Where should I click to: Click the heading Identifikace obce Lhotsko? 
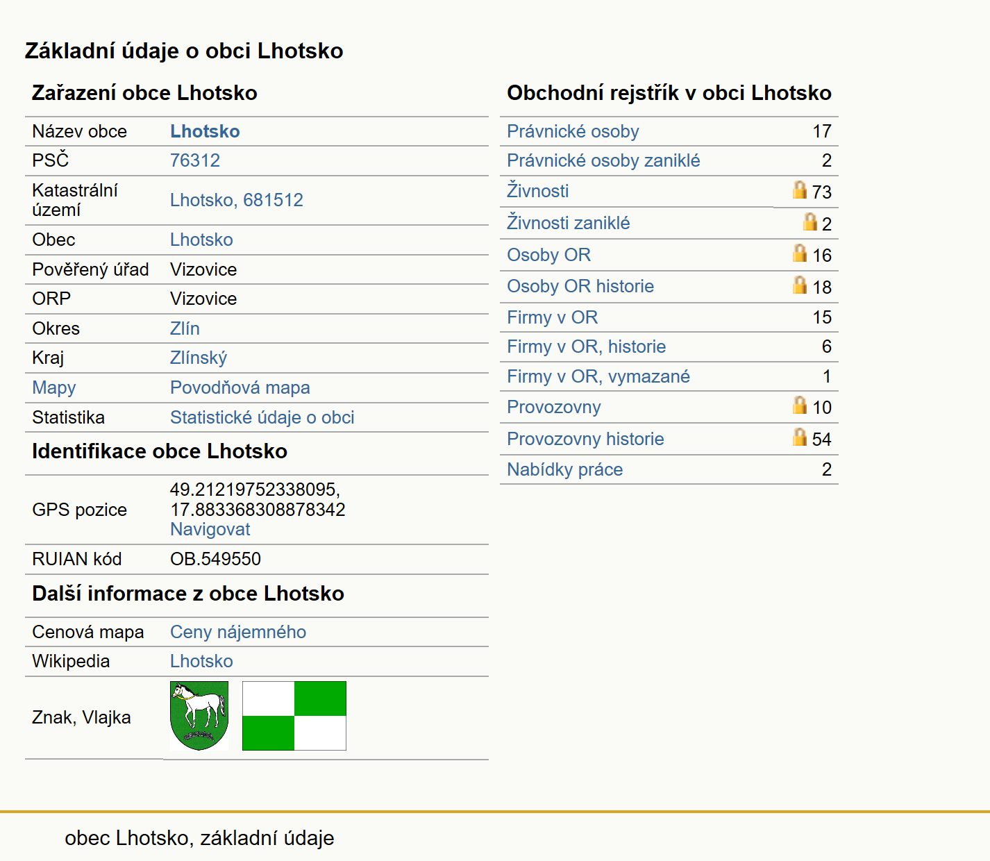tap(160, 451)
